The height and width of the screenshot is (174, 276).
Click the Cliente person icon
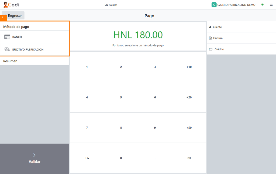coord(210,27)
